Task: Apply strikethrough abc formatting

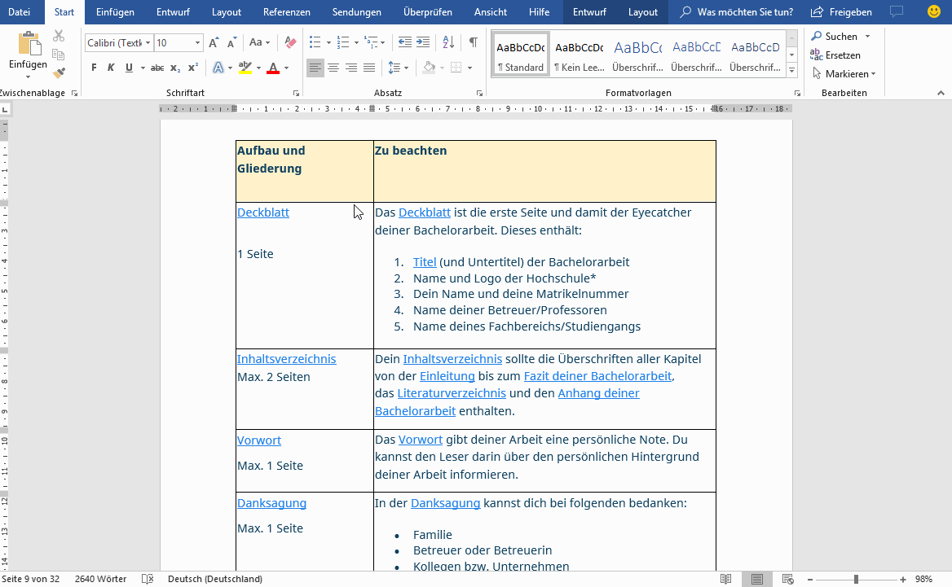Action: coord(156,68)
